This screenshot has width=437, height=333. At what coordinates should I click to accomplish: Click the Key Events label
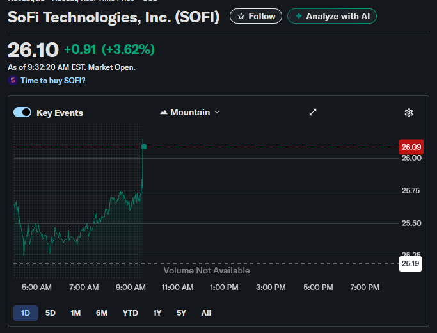60,113
